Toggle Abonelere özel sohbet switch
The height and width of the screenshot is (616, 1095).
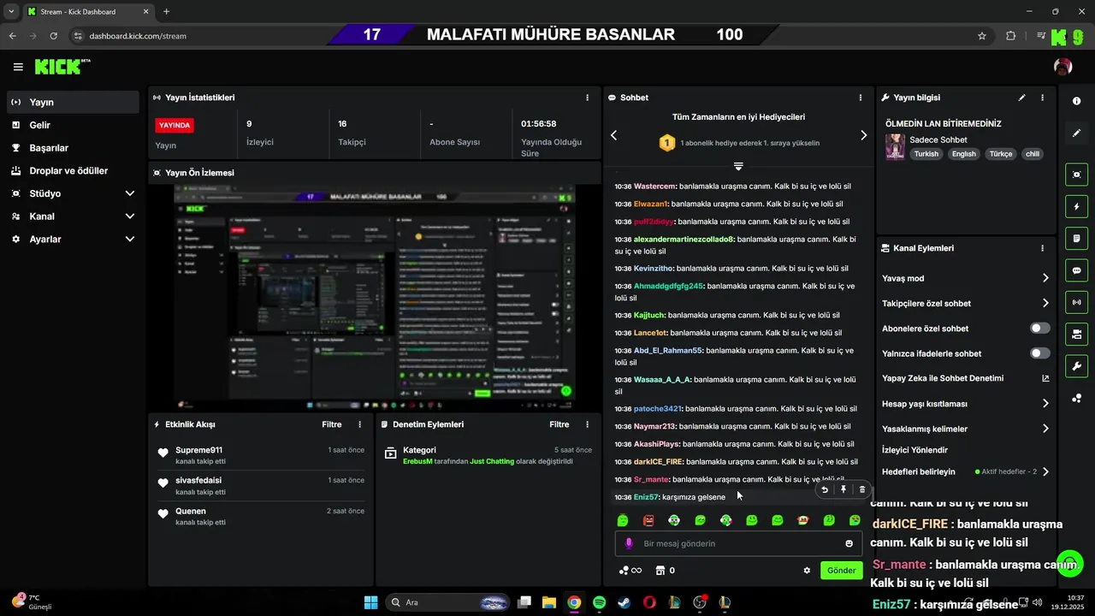pos(1040,329)
